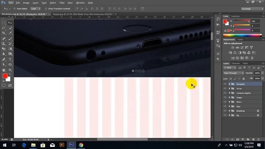Select the Path Selection tool

(x=4, y=65)
